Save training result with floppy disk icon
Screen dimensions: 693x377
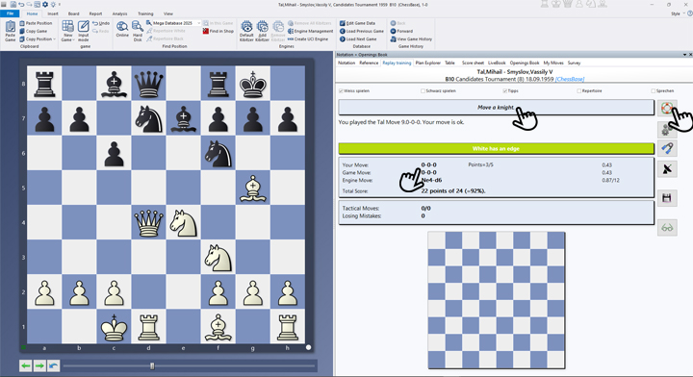point(667,198)
